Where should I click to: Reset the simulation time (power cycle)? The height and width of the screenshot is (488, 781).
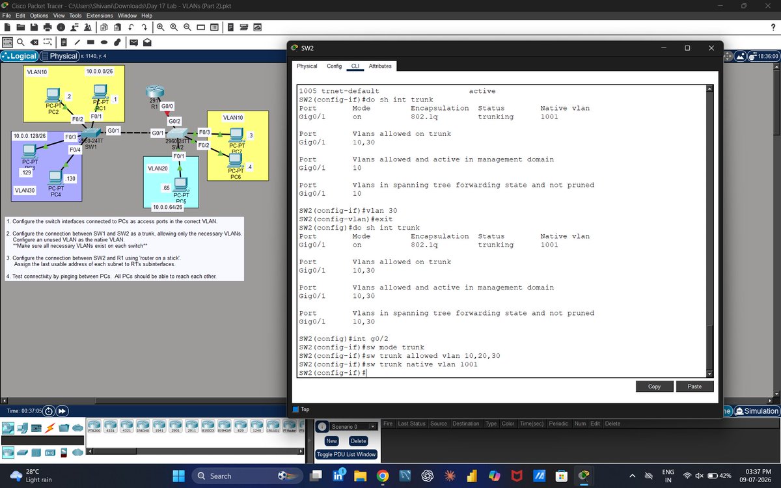(x=49, y=411)
